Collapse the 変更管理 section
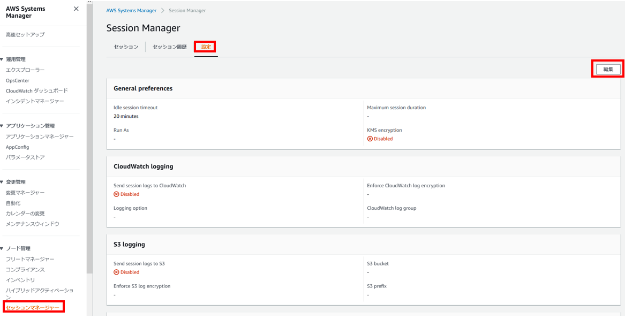Viewport: 625px width, 319px height. 2,182
